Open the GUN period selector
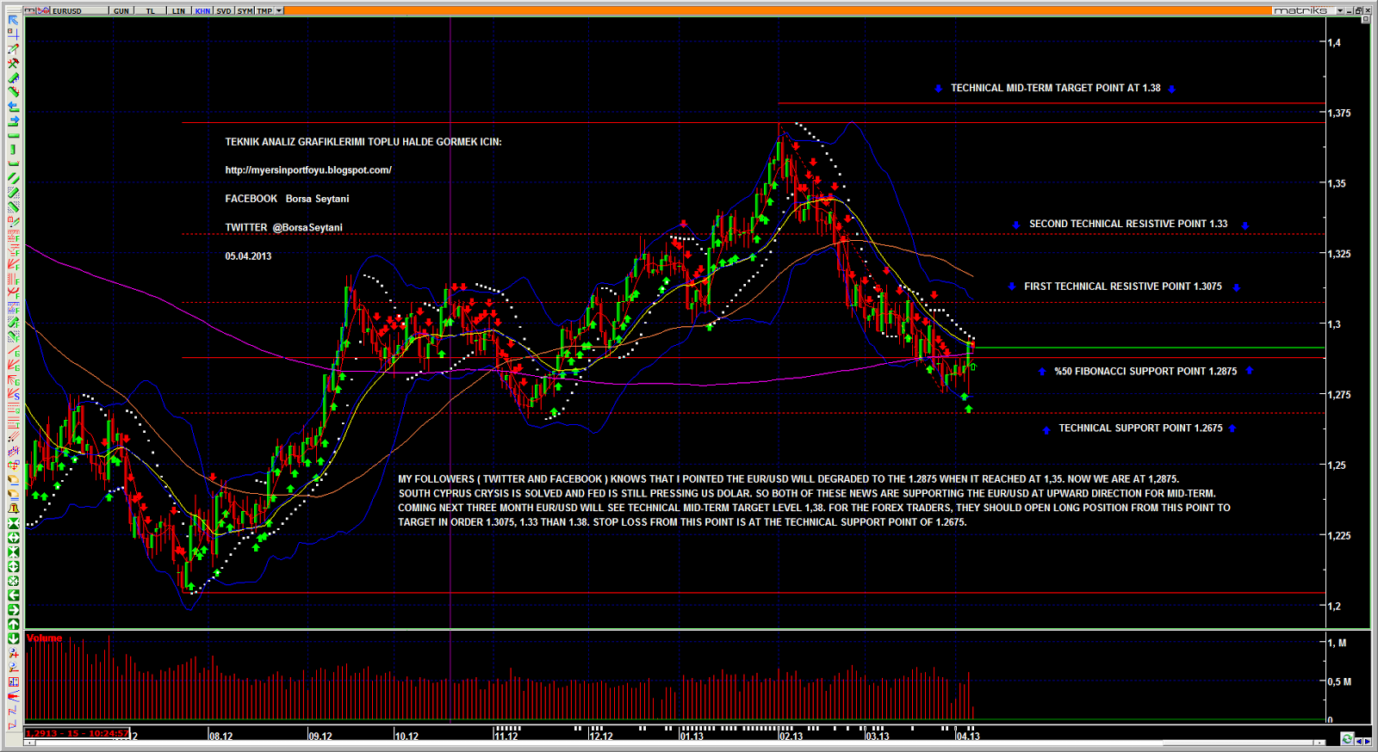The width and height of the screenshot is (1378, 752). [121, 10]
